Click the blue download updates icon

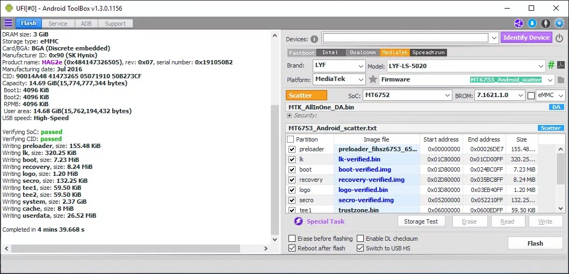coord(532,24)
